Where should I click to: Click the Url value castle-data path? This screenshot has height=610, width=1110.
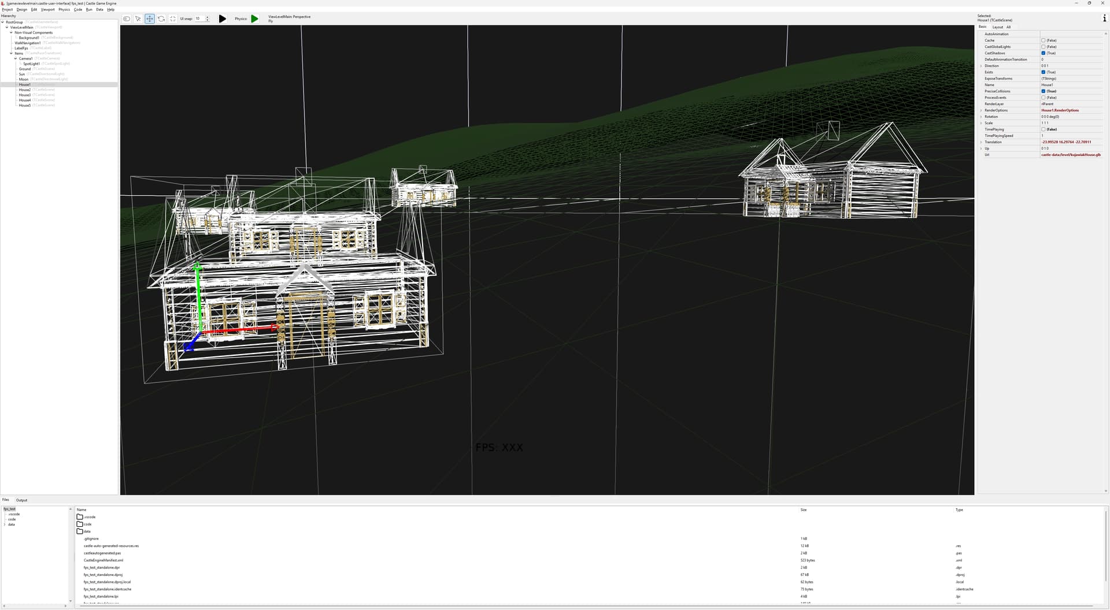click(1071, 155)
